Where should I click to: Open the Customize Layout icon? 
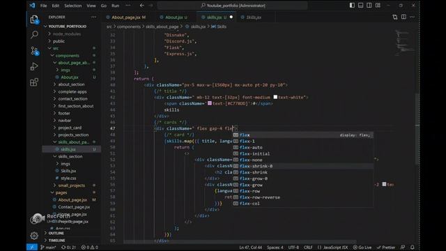point(378,6)
